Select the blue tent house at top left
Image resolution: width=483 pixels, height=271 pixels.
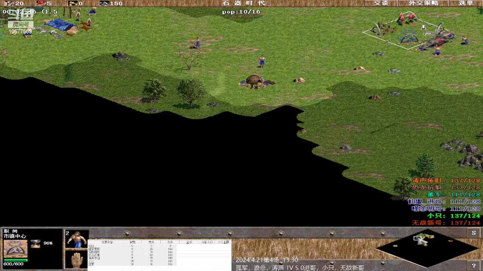click(60, 25)
